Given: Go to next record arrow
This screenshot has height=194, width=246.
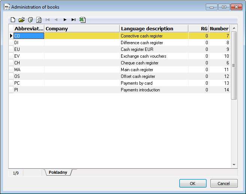Looking at the screenshot, I should [65, 19].
